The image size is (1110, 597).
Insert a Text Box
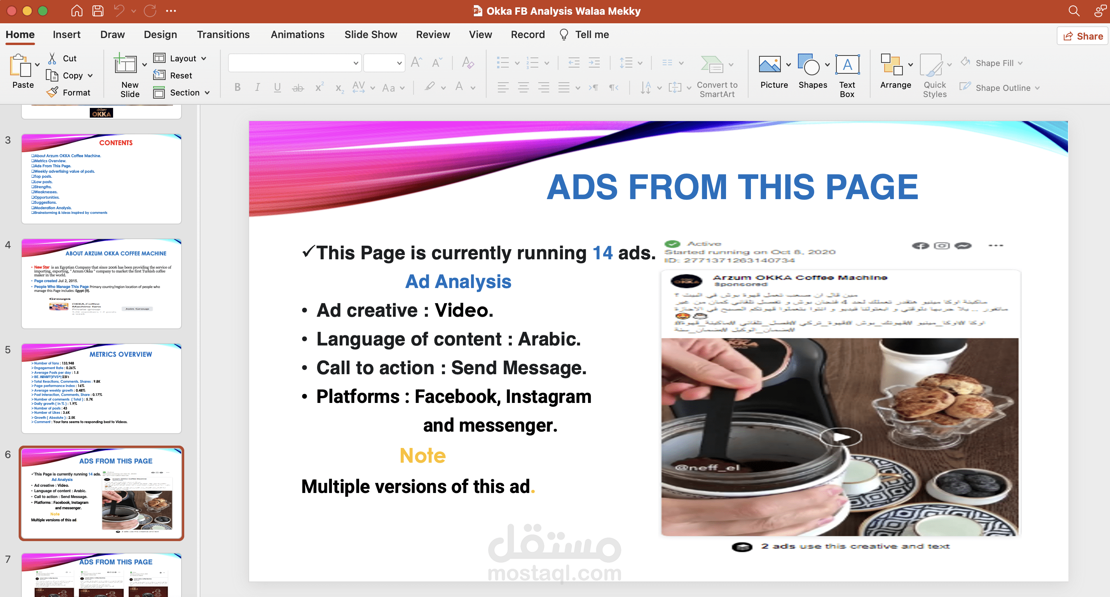[x=847, y=66]
